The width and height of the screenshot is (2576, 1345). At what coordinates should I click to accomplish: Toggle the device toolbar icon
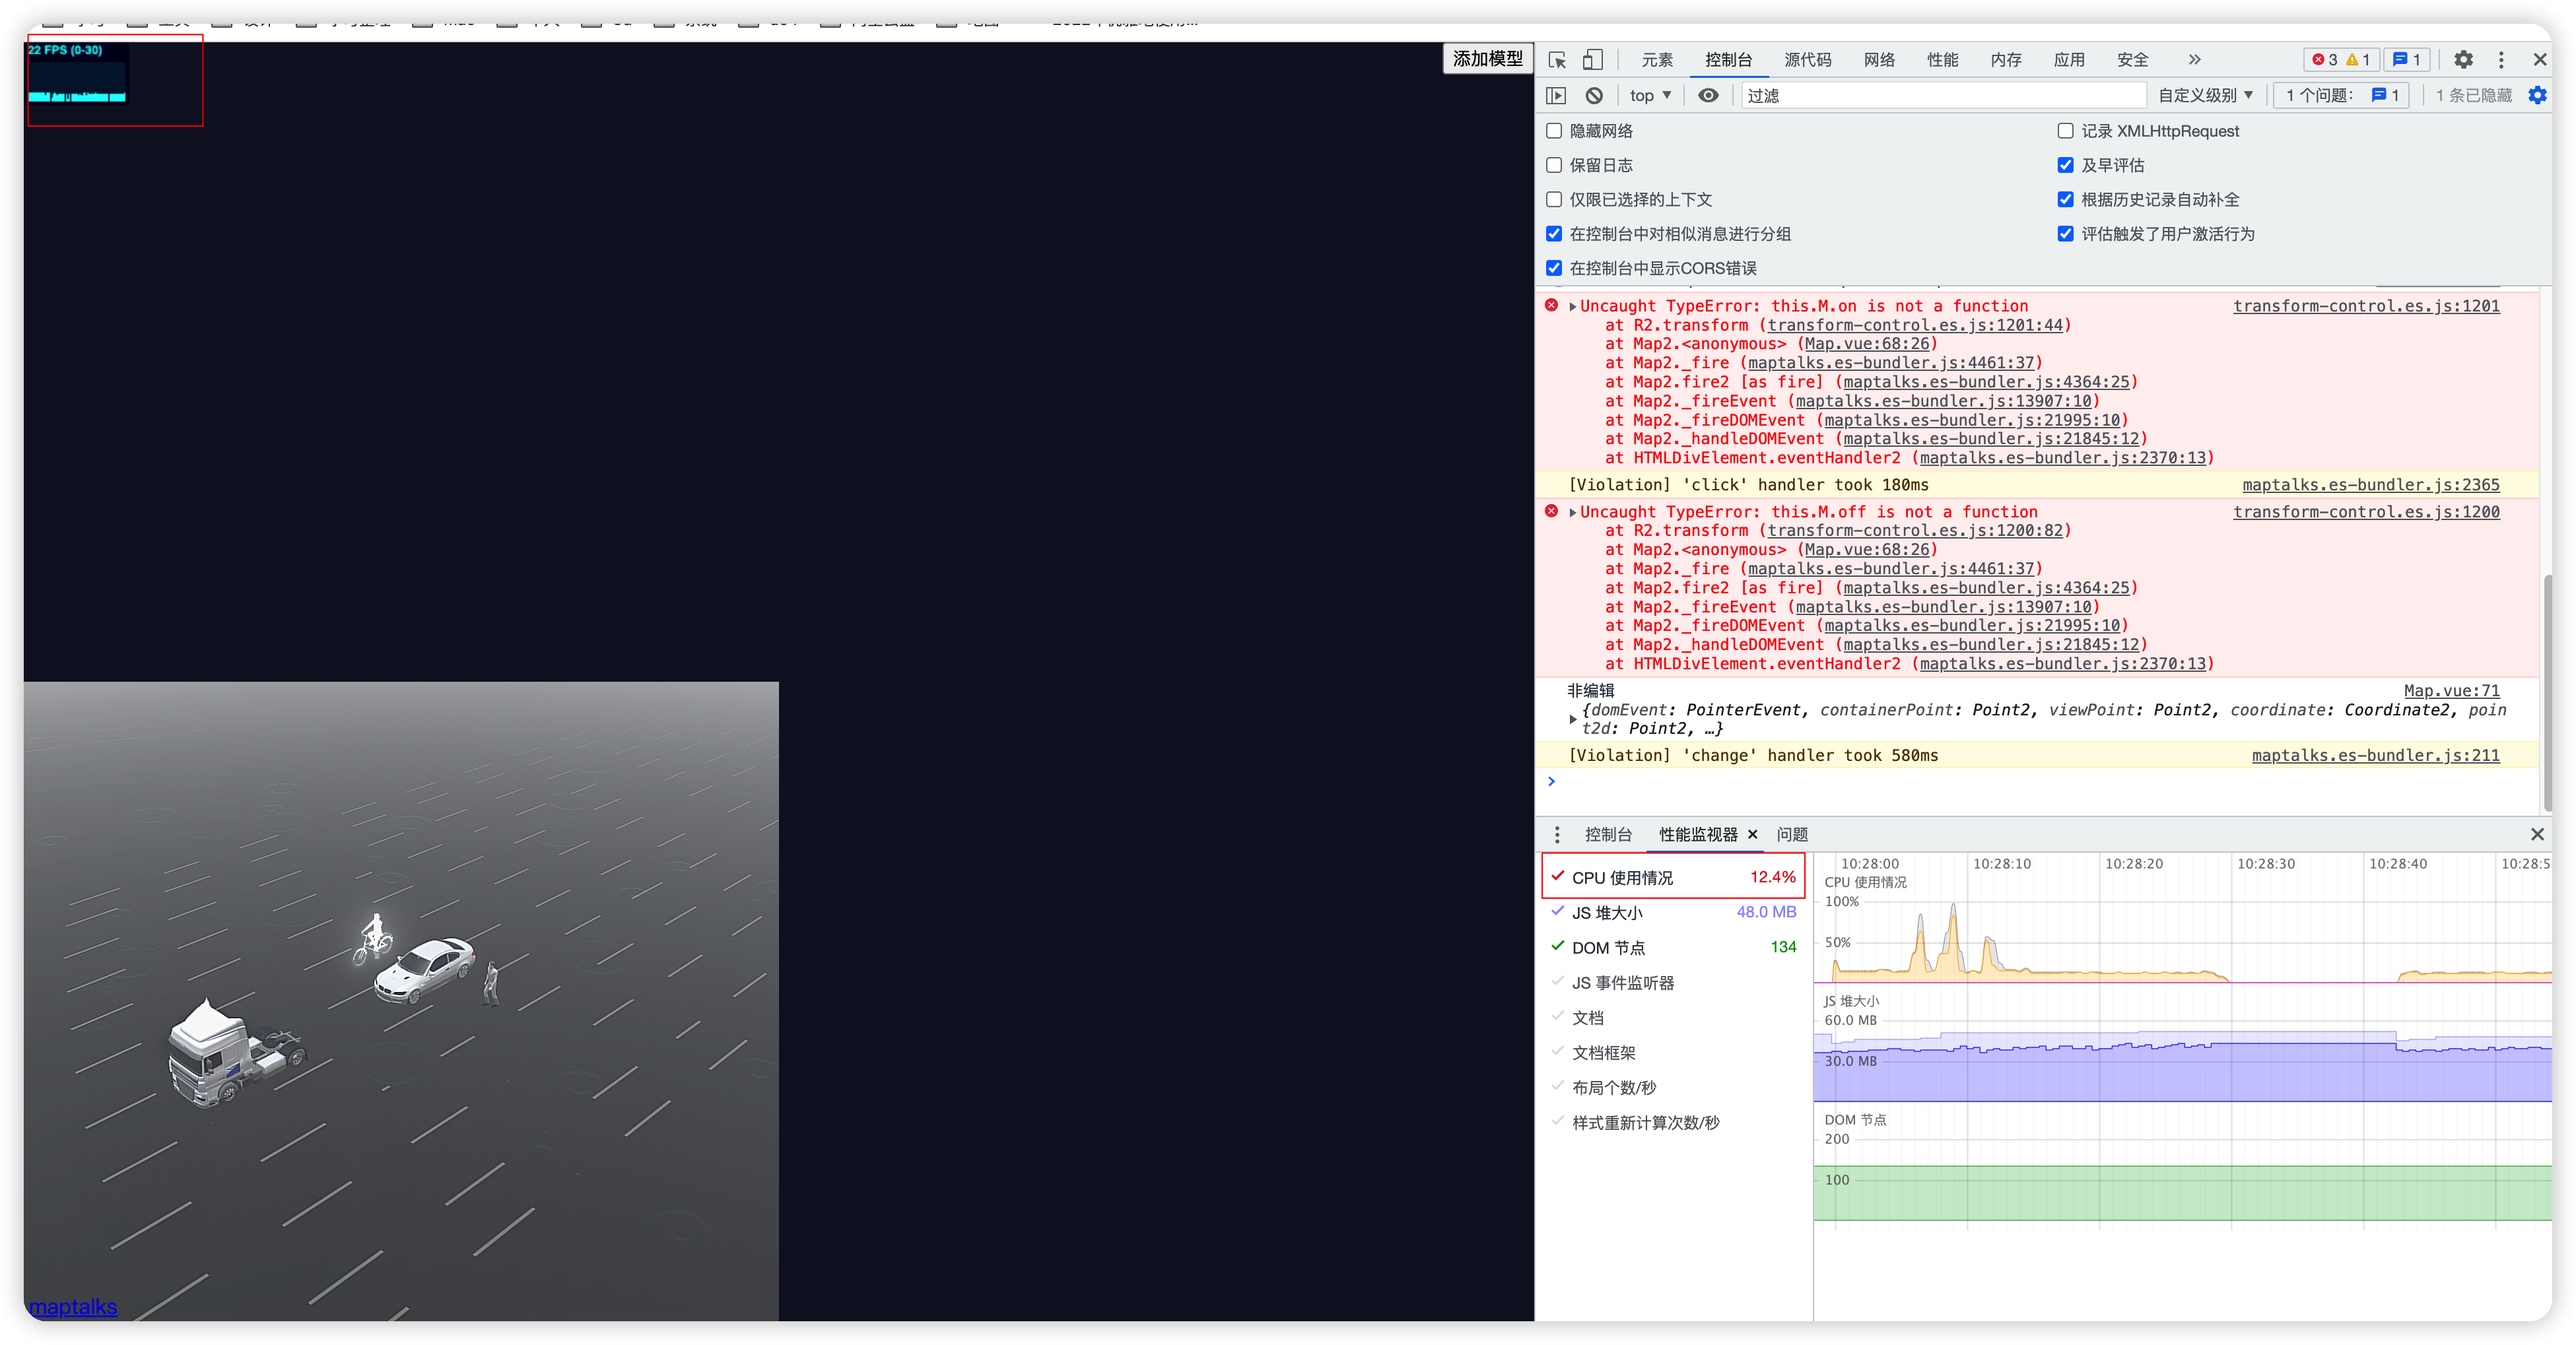click(1592, 60)
